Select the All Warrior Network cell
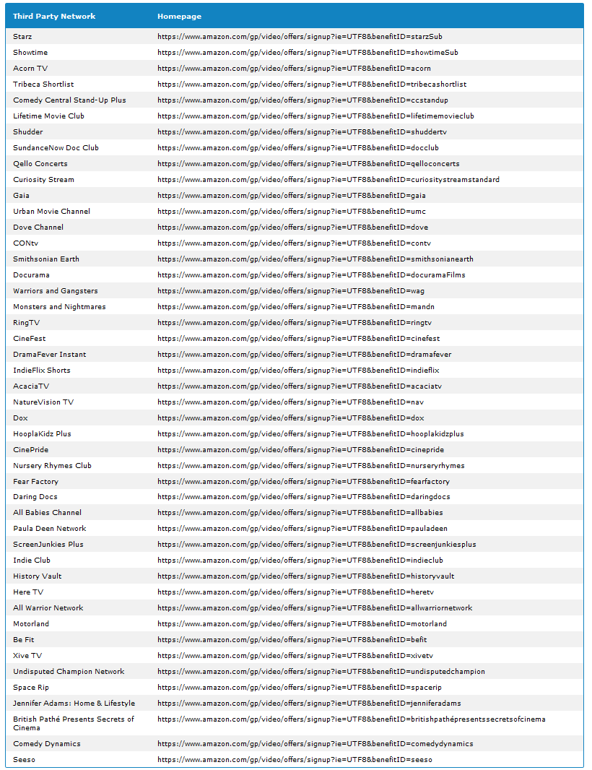592x770 pixels. [48, 607]
